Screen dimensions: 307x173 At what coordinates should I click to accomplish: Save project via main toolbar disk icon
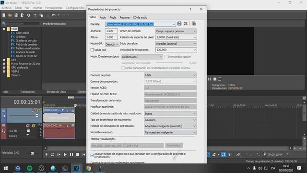tap(16, 15)
